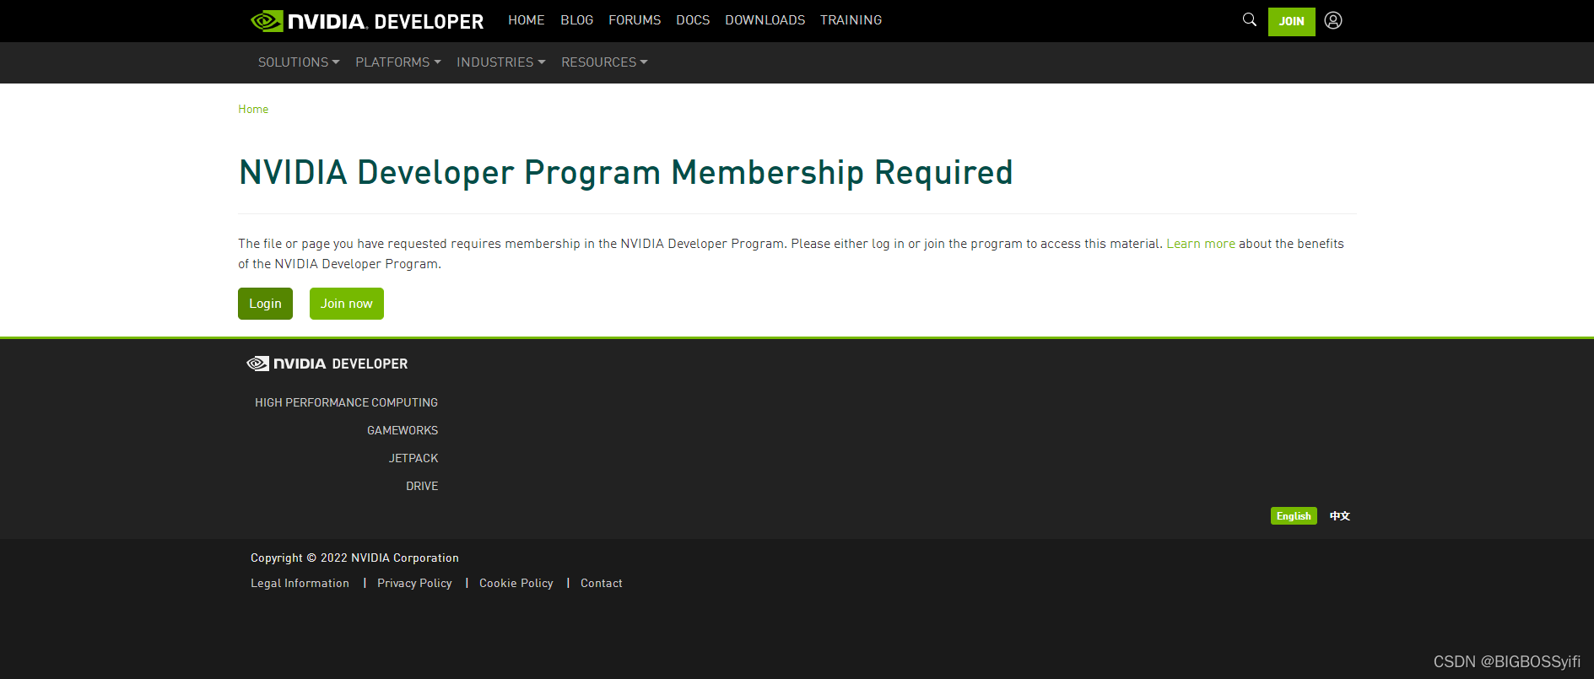Click the NVIDIA Developer footer logo
This screenshot has height=679, width=1594.
[327, 364]
